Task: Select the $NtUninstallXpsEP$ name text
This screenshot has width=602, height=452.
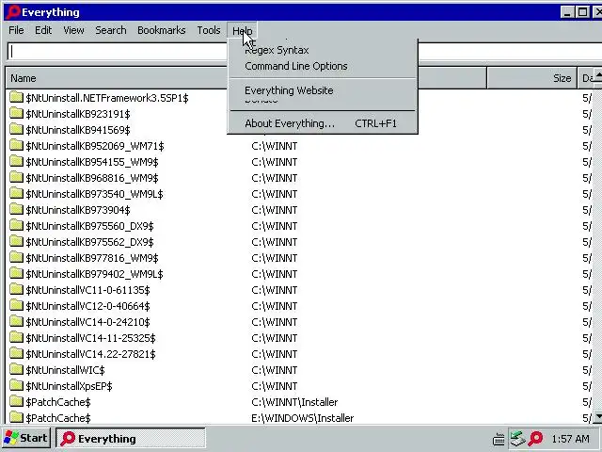Action: (x=69, y=386)
